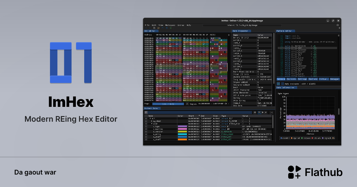
Task: Select the table view icon in Pattern Data toolbar
Action: (259, 112)
